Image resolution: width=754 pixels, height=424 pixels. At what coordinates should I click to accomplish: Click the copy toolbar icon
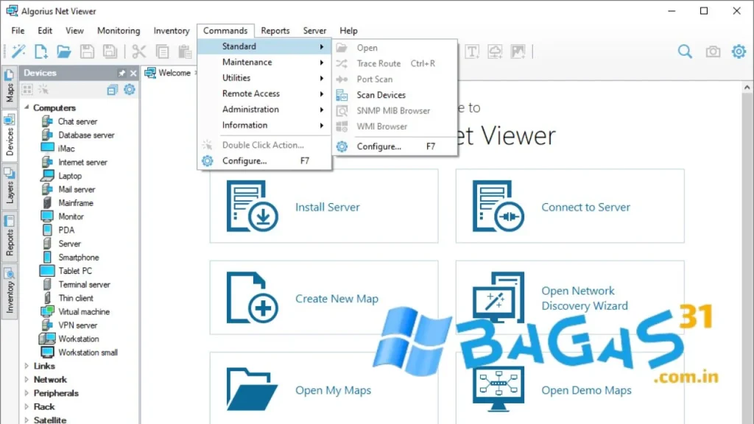pyautogui.click(x=163, y=52)
